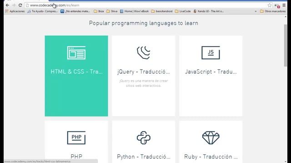291x163 pixels.
Task: Open the Te Ayudo- Compres... bookmark
Action: click(43, 11)
